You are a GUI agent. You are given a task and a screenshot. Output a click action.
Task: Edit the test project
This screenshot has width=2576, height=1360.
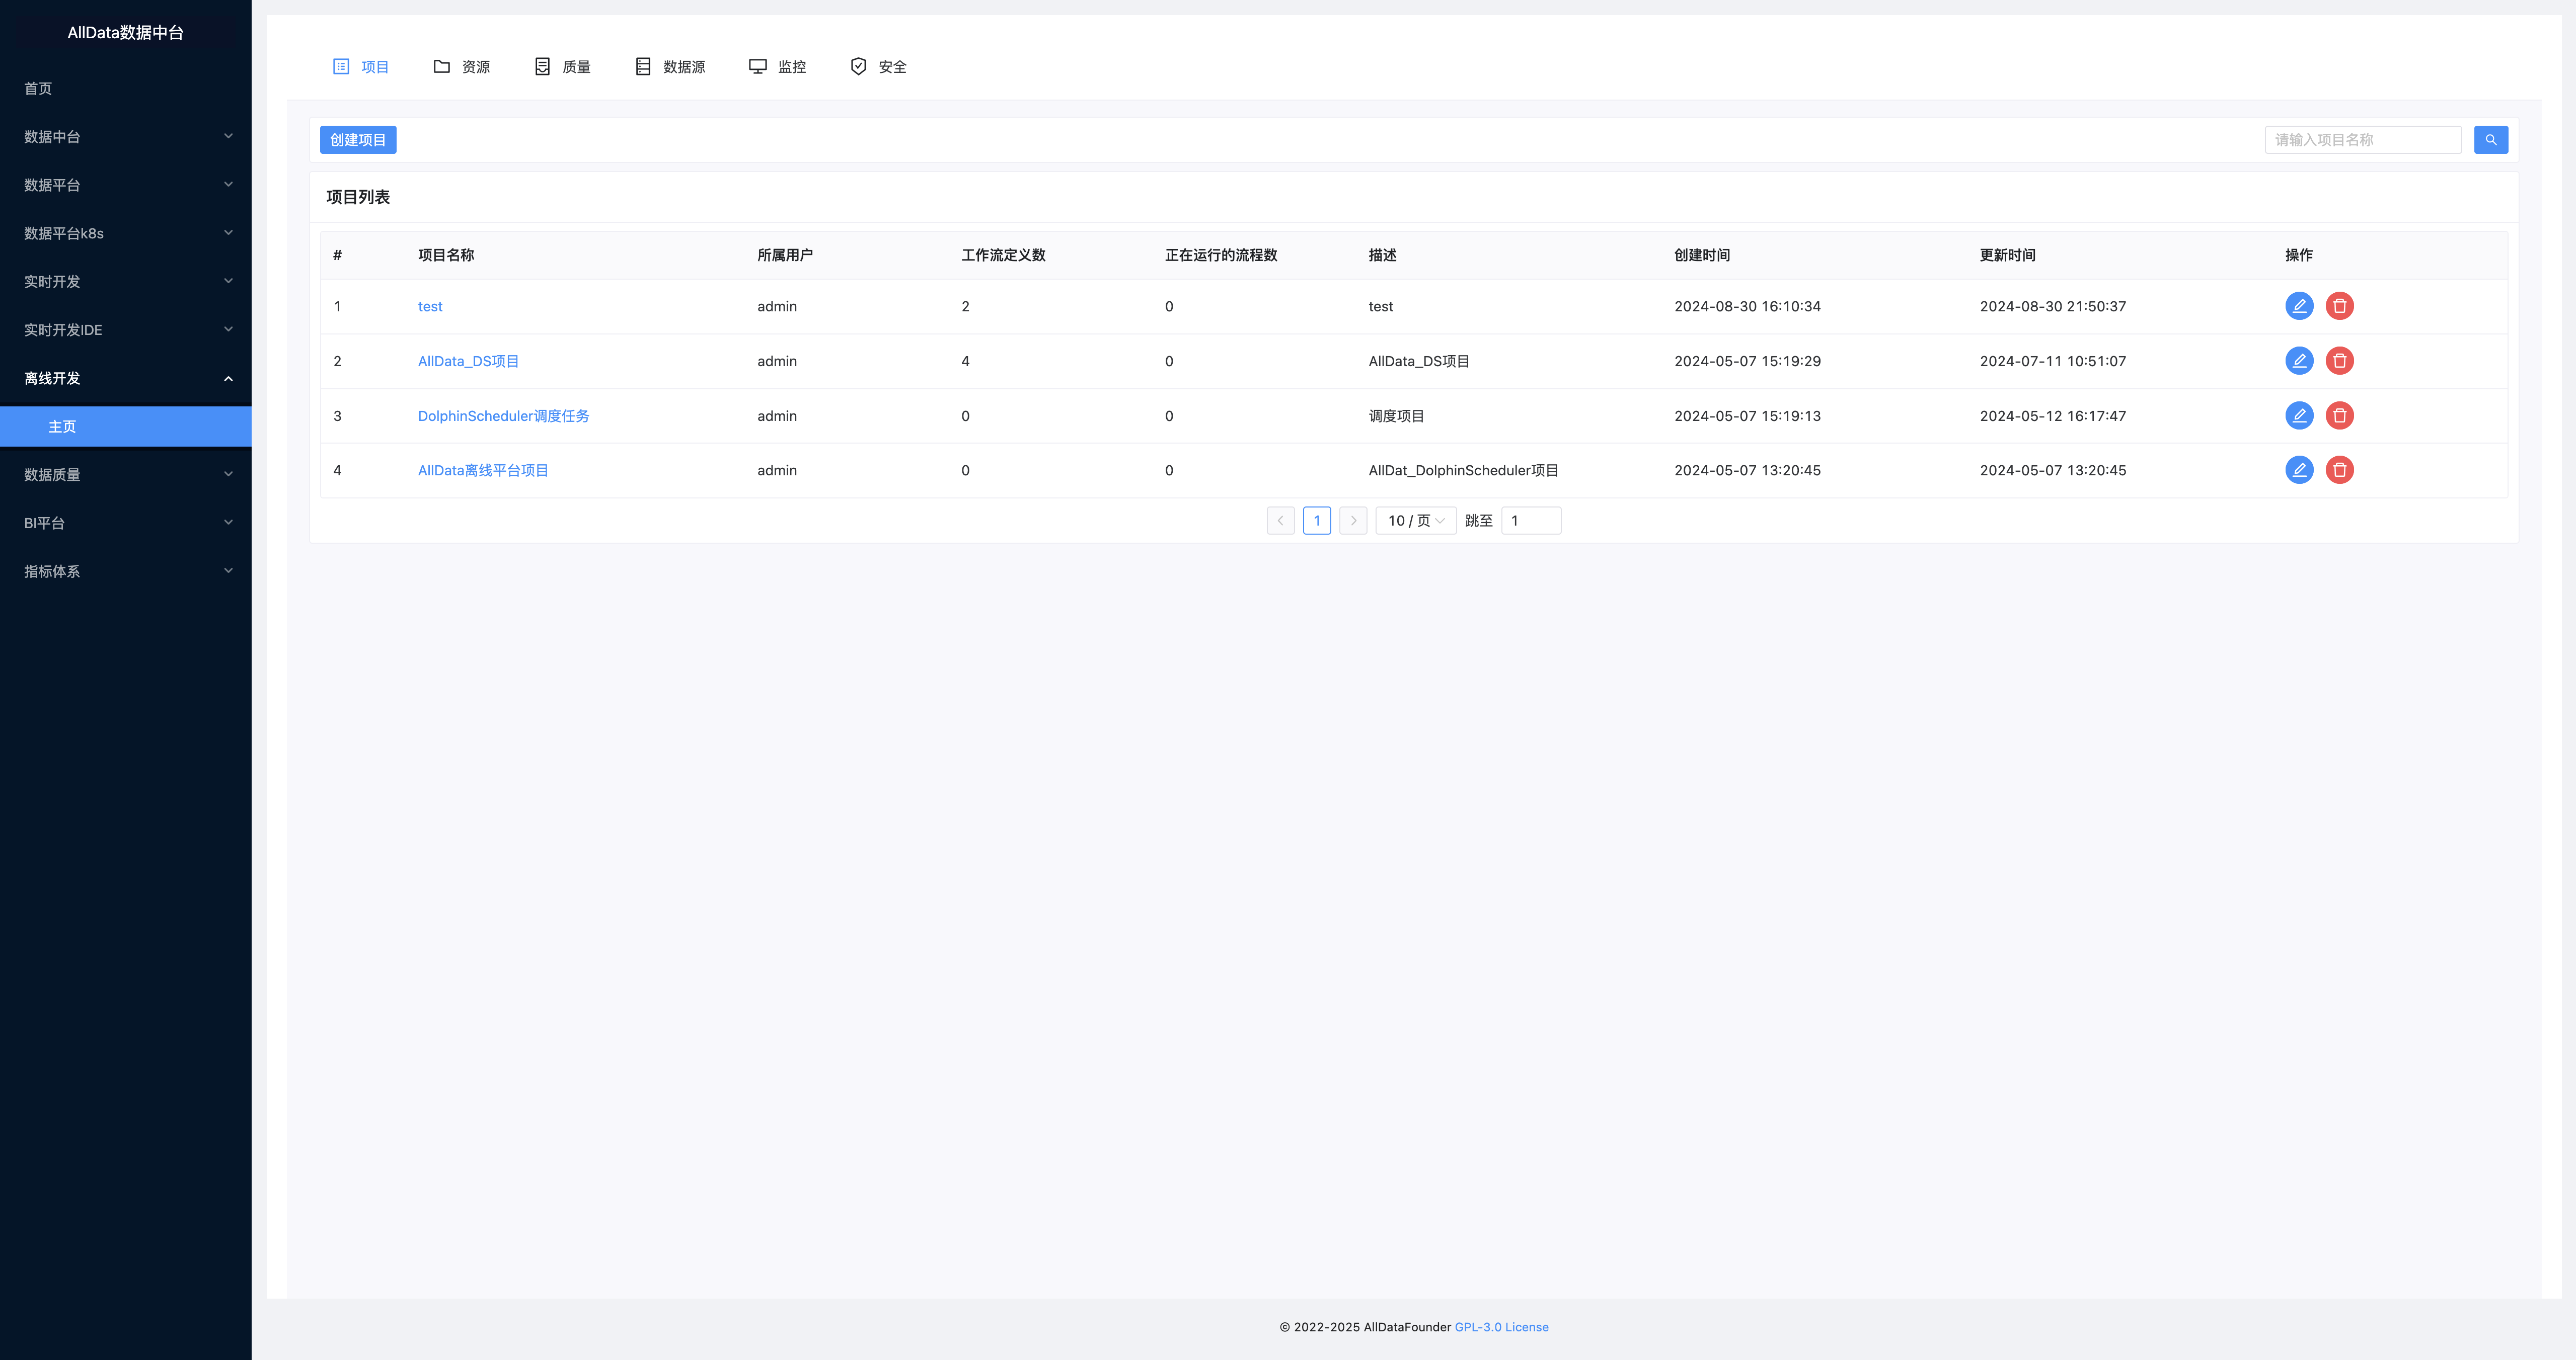pos(2299,306)
